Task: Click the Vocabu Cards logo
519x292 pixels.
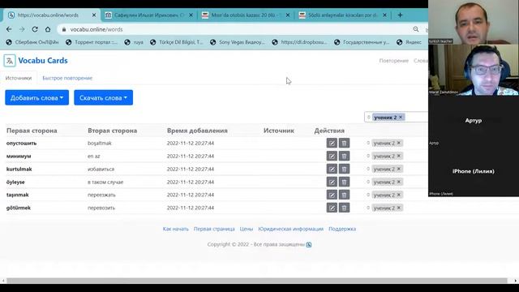Action: click(x=36, y=61)
